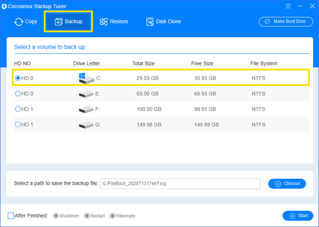Open the hamburger menu icon
This screenshot has height=227, width=319.
pos(288,6)
